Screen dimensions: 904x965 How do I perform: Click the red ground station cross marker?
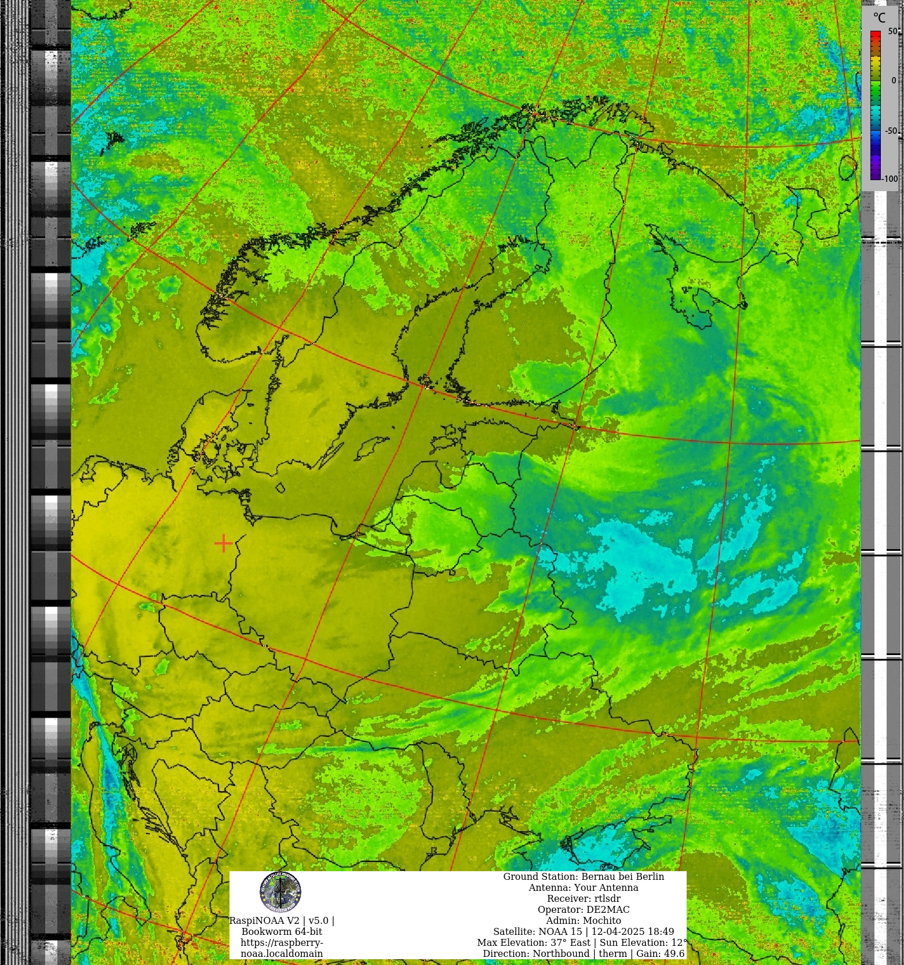click(223, 543)
